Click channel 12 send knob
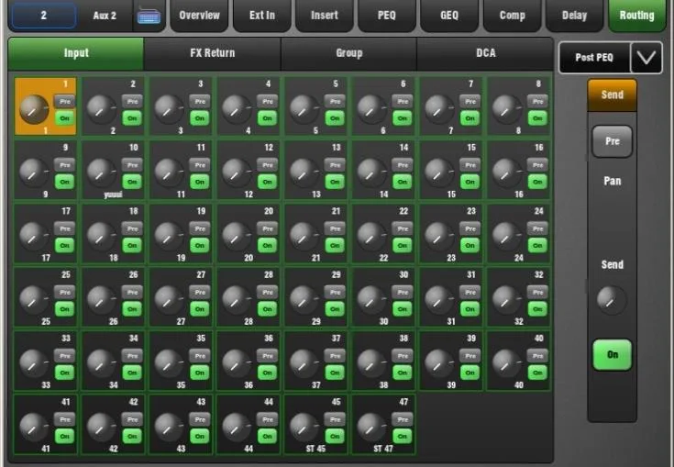The image size is (674, 467). (237, 173)
